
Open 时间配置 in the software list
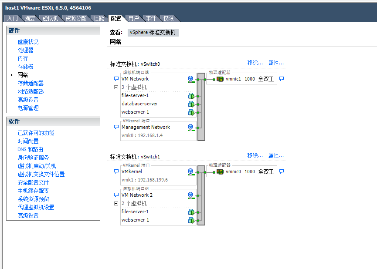point(28,141)
